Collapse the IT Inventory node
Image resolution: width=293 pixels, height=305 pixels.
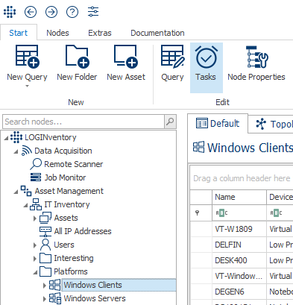point(25,205)
